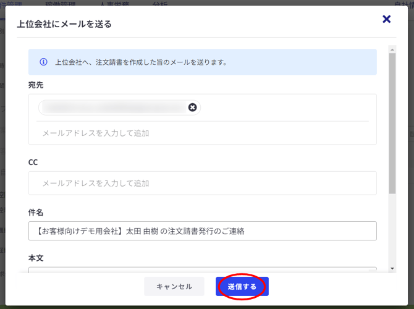Click the CC field label
This screenshot has width=414, height=309.
pyautogui.click(x=33, y=162)
